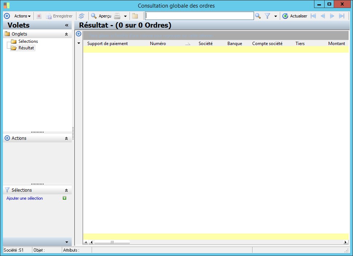
Task: Click the search magnifier next to text field
Action: [258, 16]
